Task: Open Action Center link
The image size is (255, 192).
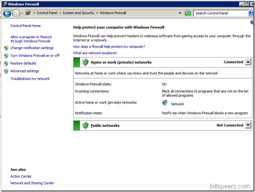Action: click(21, 177)
